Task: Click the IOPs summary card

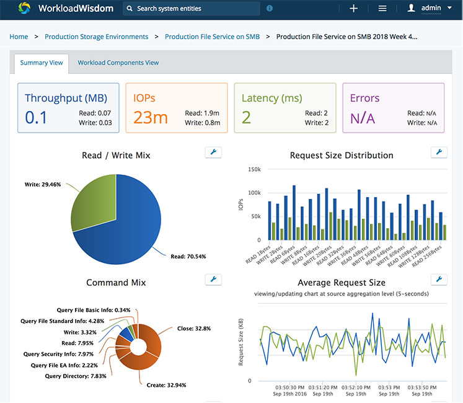Action: tap(176, 108)
